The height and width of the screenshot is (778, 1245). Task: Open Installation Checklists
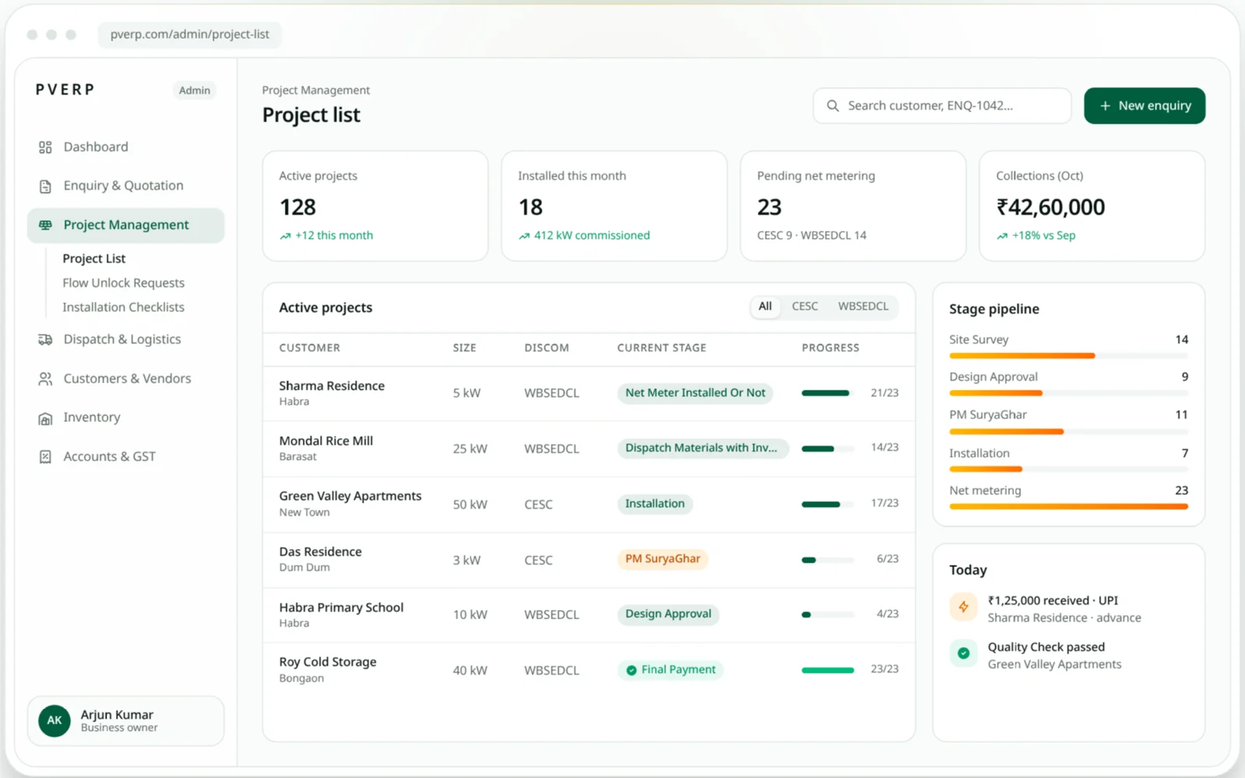[x=124, y=307]
